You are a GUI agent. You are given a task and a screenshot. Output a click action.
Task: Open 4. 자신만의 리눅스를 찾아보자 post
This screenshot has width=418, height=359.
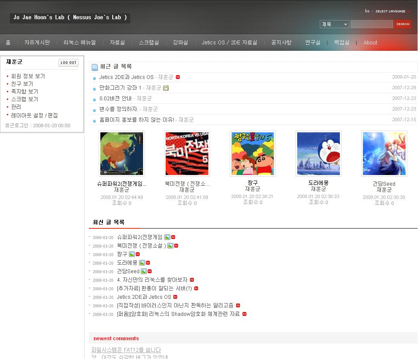click(x=152, y=280)
